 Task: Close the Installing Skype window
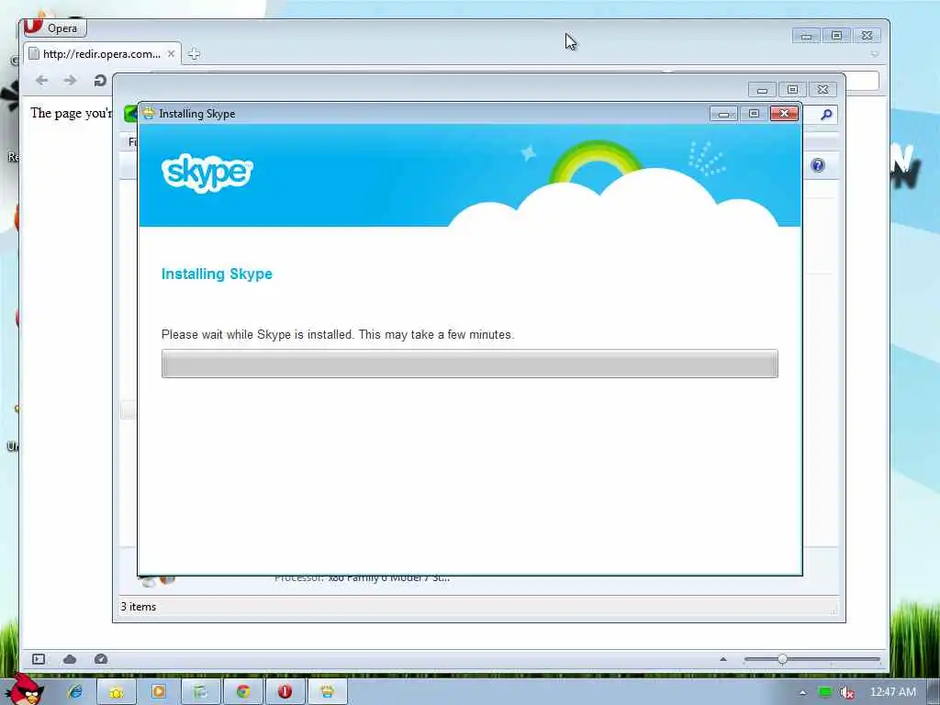point(784,113)
